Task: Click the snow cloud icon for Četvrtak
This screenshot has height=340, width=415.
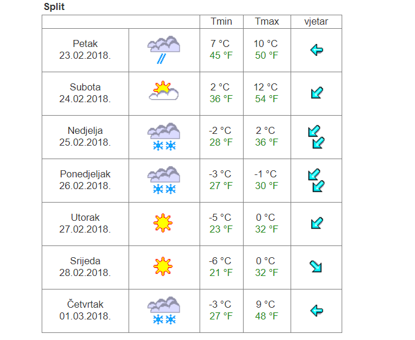Action: point(164,311)
